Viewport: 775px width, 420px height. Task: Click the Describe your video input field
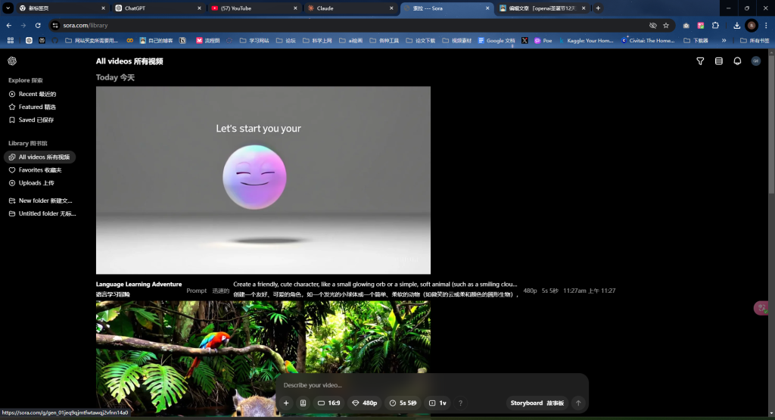tap(424, 385)
